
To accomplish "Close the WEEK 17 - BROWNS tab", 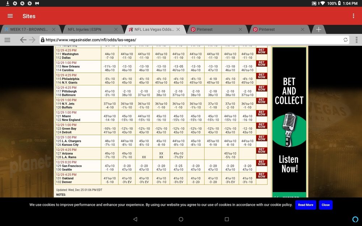I will 54,29.
